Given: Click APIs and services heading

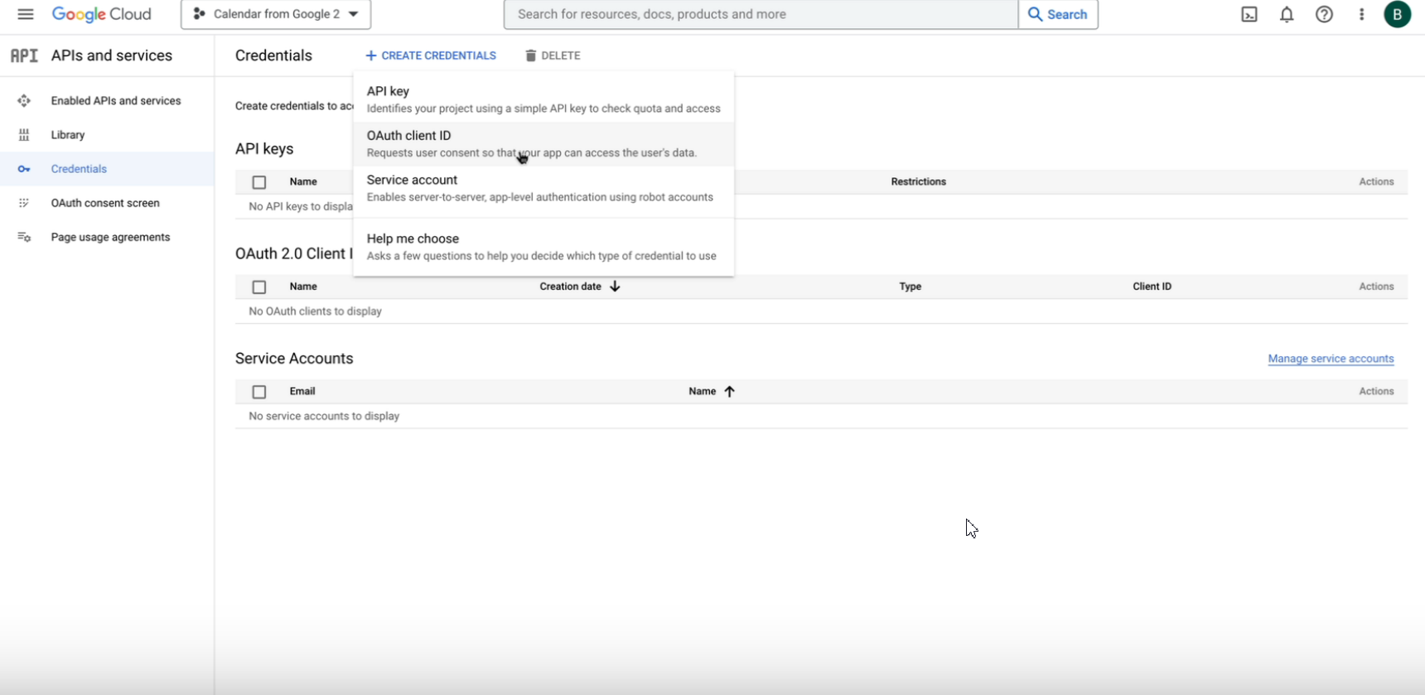Looking at the screenshot, I should [112, 56].
